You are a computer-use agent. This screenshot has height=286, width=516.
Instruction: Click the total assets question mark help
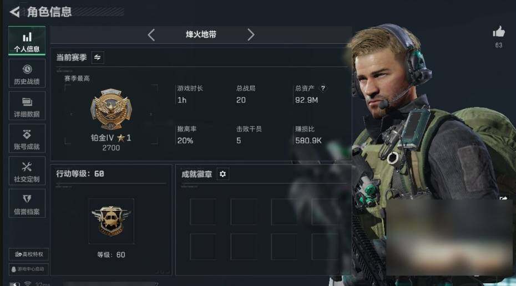tap(323, 88)
